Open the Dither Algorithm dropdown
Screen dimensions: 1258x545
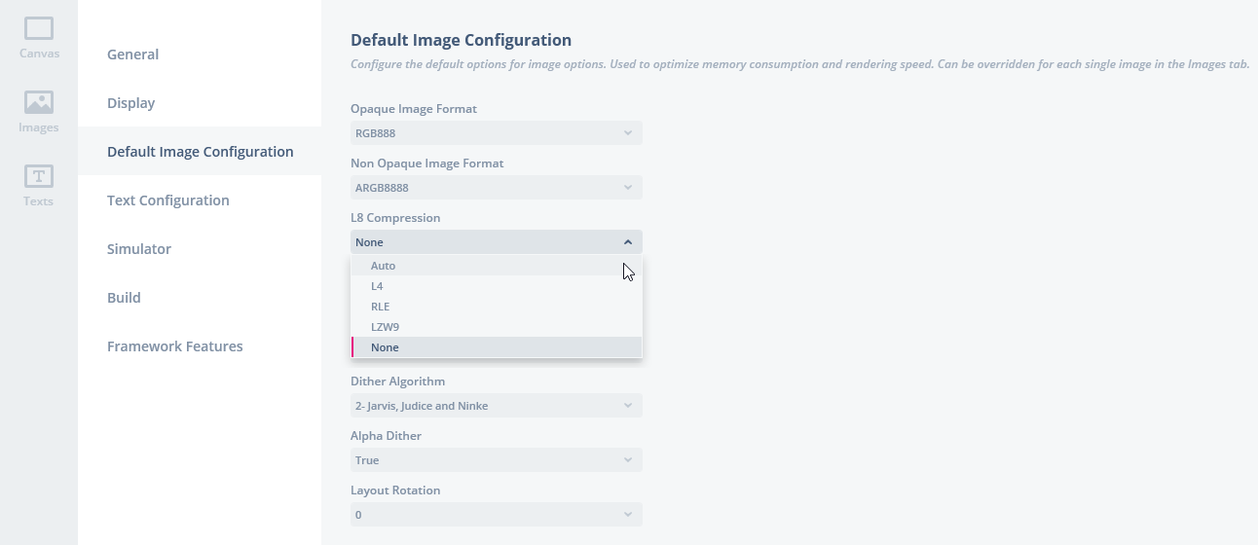[x=496, y=406]
